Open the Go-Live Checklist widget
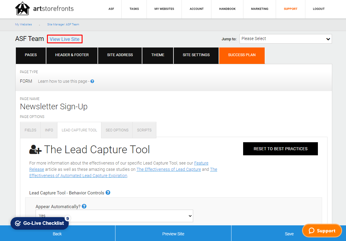 click(39, 223)
